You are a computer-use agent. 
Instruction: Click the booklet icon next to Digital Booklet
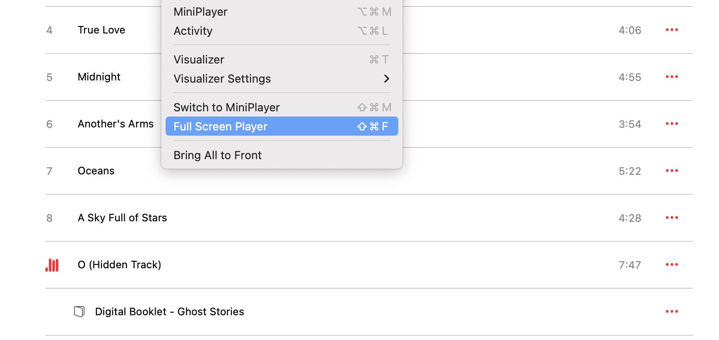click(79, 311)
